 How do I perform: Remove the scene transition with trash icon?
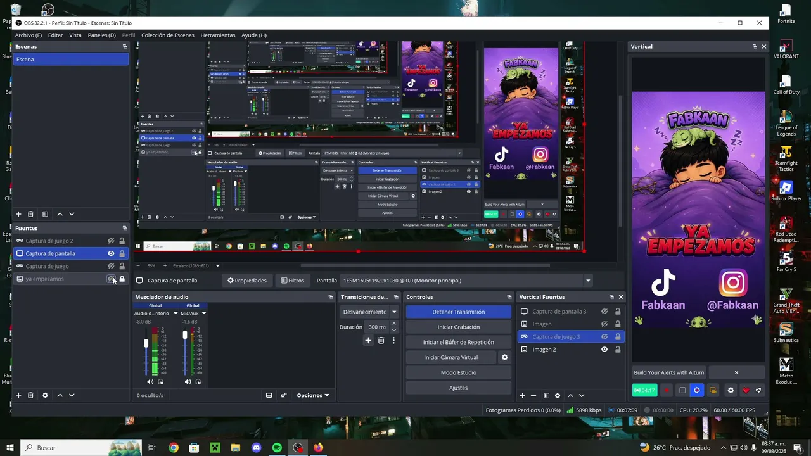tap(381, 340)
